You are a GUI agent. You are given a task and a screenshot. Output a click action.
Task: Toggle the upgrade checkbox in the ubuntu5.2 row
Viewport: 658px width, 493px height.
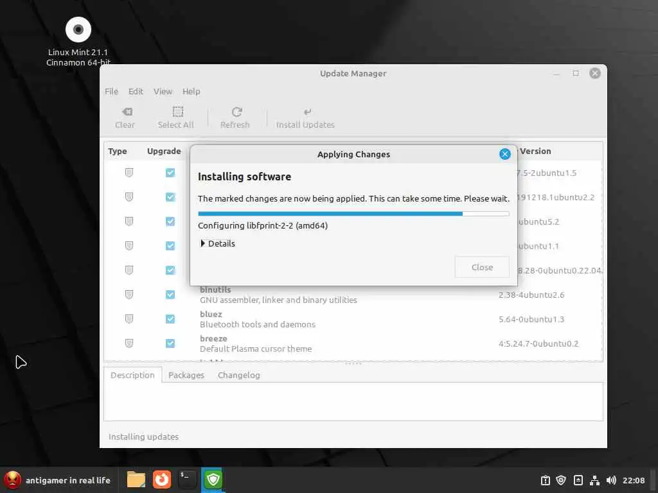pos(170,221)
